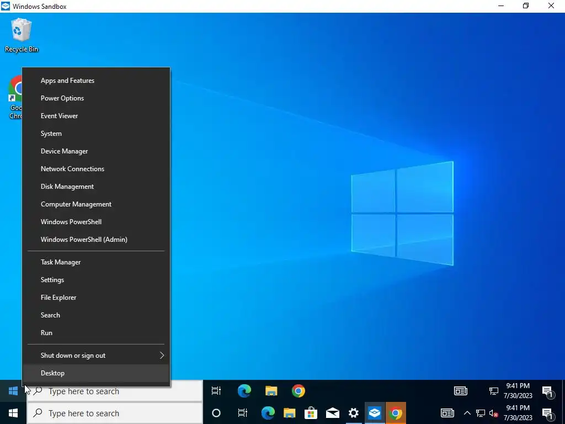Open File Explorer on the host taskbar
Screen dimensions: 565x424
[289, 413]
